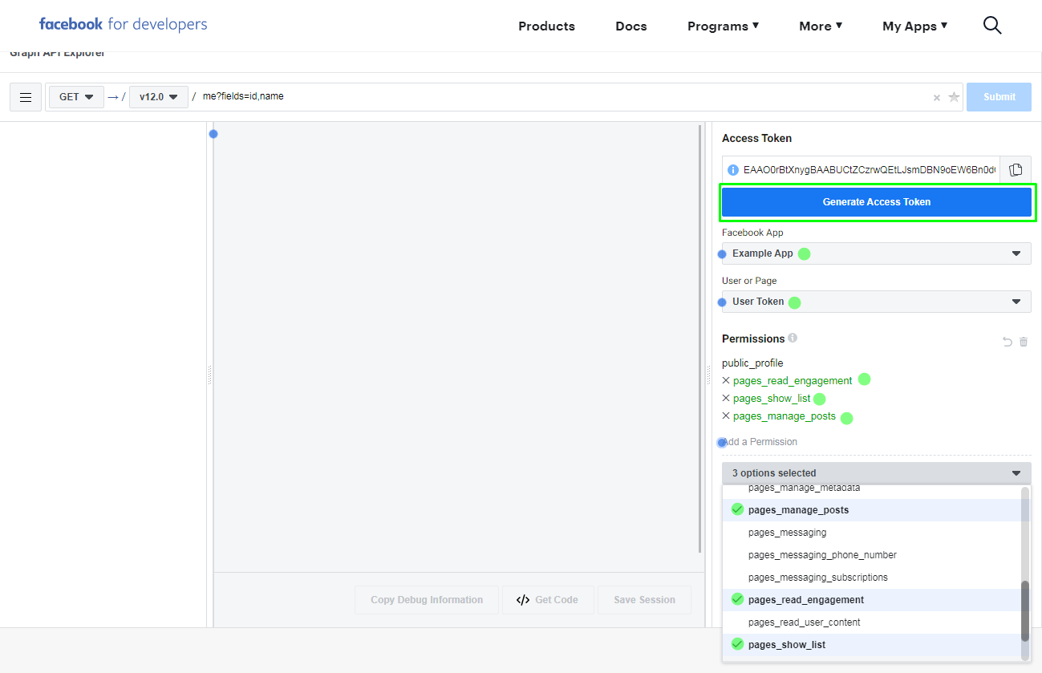Viewport: 1042px width, 673px height.
Task: Star the query as a favorite
Action: point(954,97)
